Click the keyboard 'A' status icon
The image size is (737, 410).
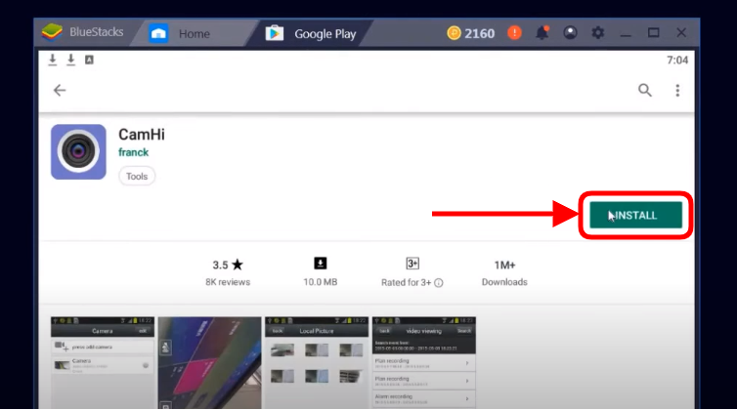click(x=89, y=60)
